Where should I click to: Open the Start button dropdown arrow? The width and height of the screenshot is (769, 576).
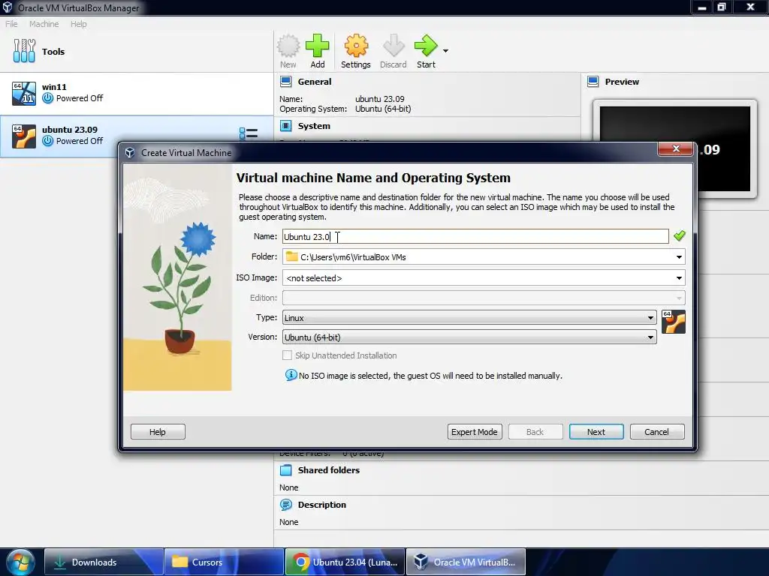coord(445,50)
